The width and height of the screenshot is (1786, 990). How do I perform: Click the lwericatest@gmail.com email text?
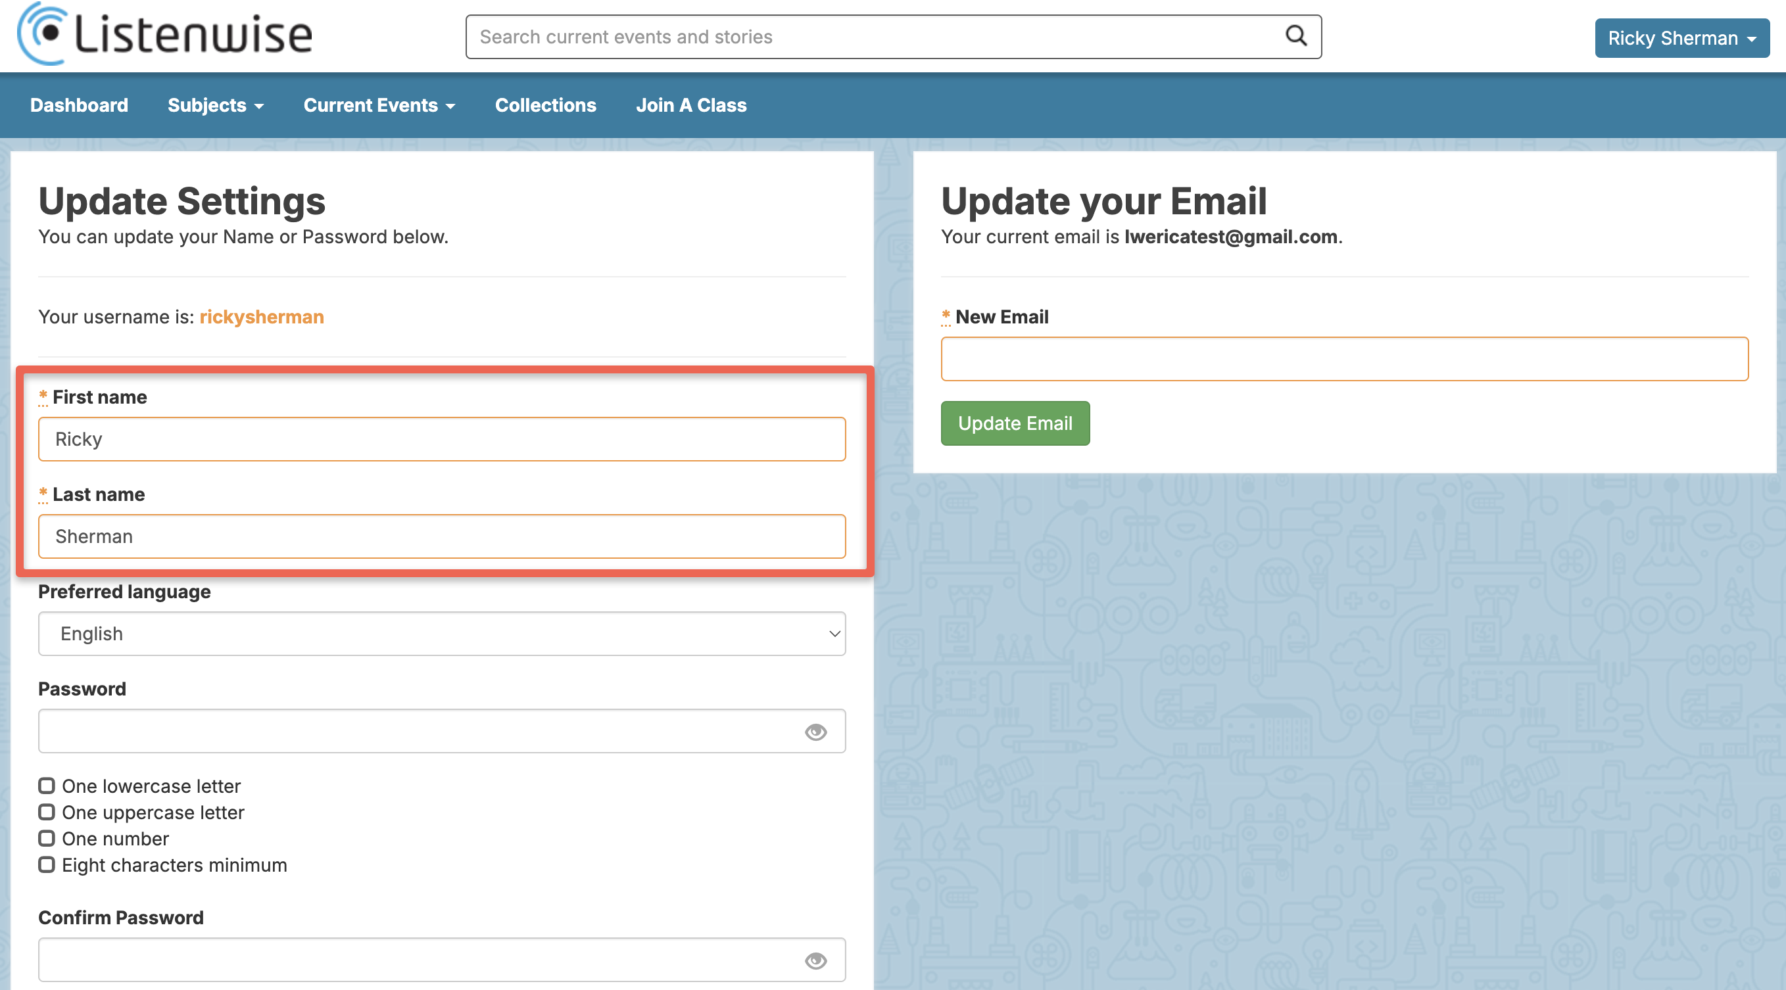click(x=1230, y=237)
